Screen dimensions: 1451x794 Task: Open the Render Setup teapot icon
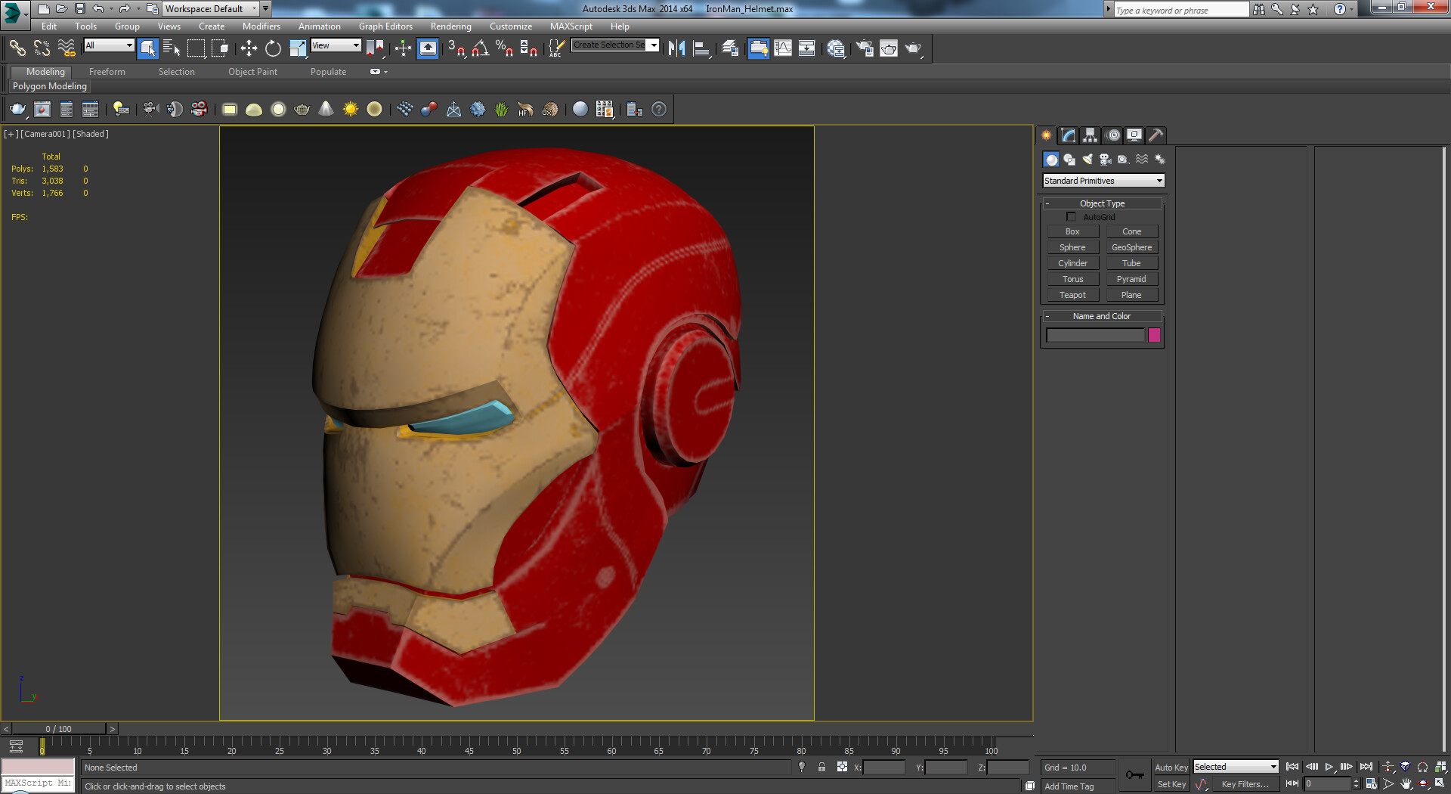tap(865, 48)
